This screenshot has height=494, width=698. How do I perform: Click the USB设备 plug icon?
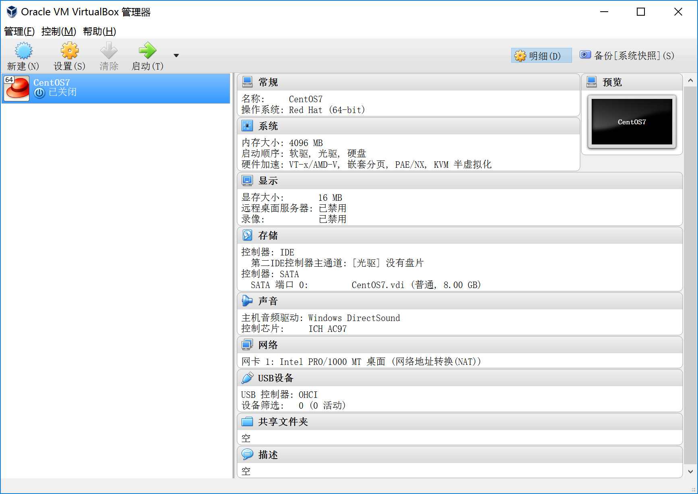coord(247,378)
